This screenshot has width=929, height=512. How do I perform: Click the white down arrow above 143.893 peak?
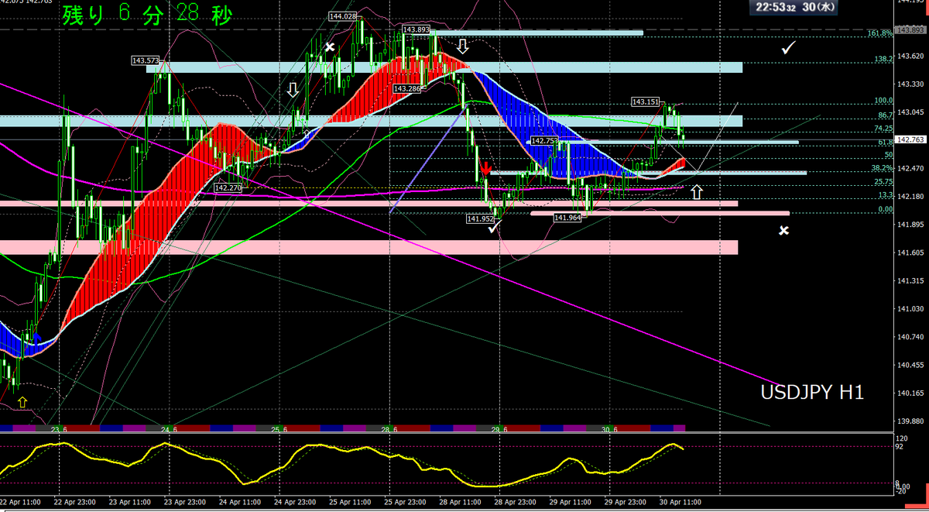pos(463,46)
